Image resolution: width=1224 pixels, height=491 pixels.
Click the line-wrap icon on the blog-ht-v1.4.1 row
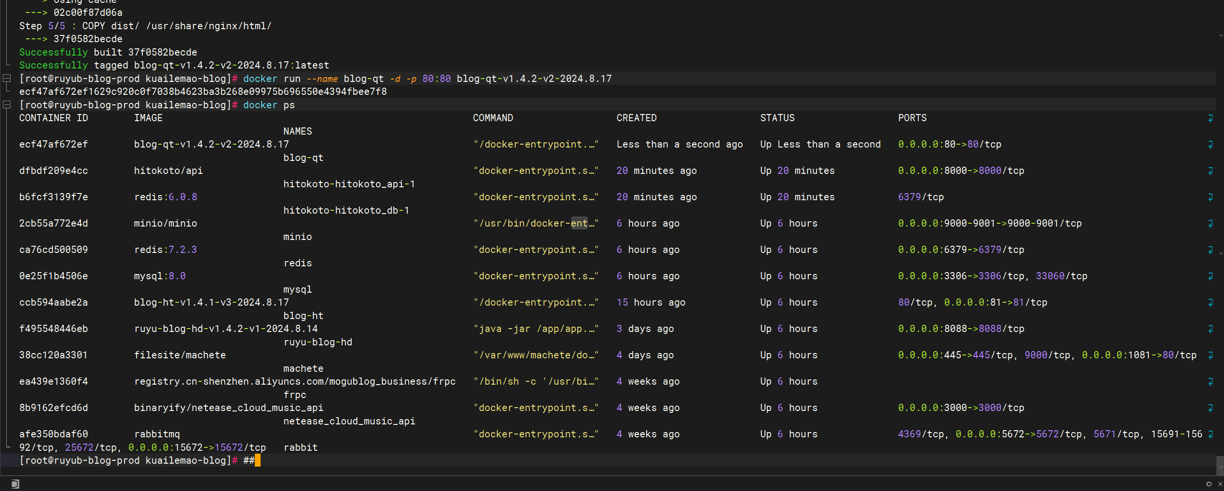(x=1211, y=303)
